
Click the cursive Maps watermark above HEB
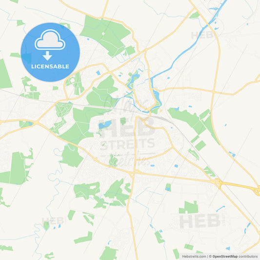pyautogui.click(x=126, y=104)
